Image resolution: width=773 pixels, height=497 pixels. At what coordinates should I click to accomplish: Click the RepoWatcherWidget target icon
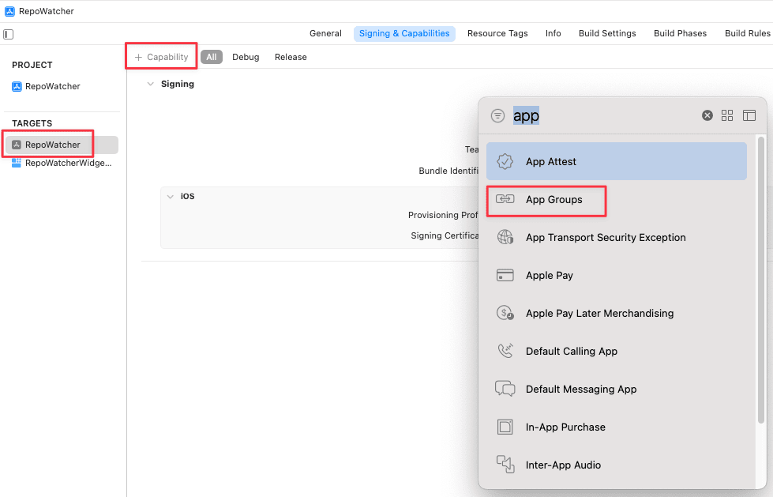click(x=17, y=163)
